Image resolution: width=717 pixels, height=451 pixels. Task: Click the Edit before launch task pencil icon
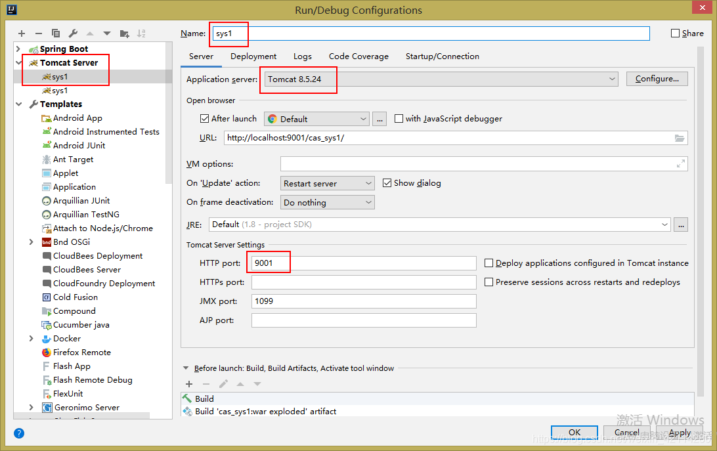[223, 384]
